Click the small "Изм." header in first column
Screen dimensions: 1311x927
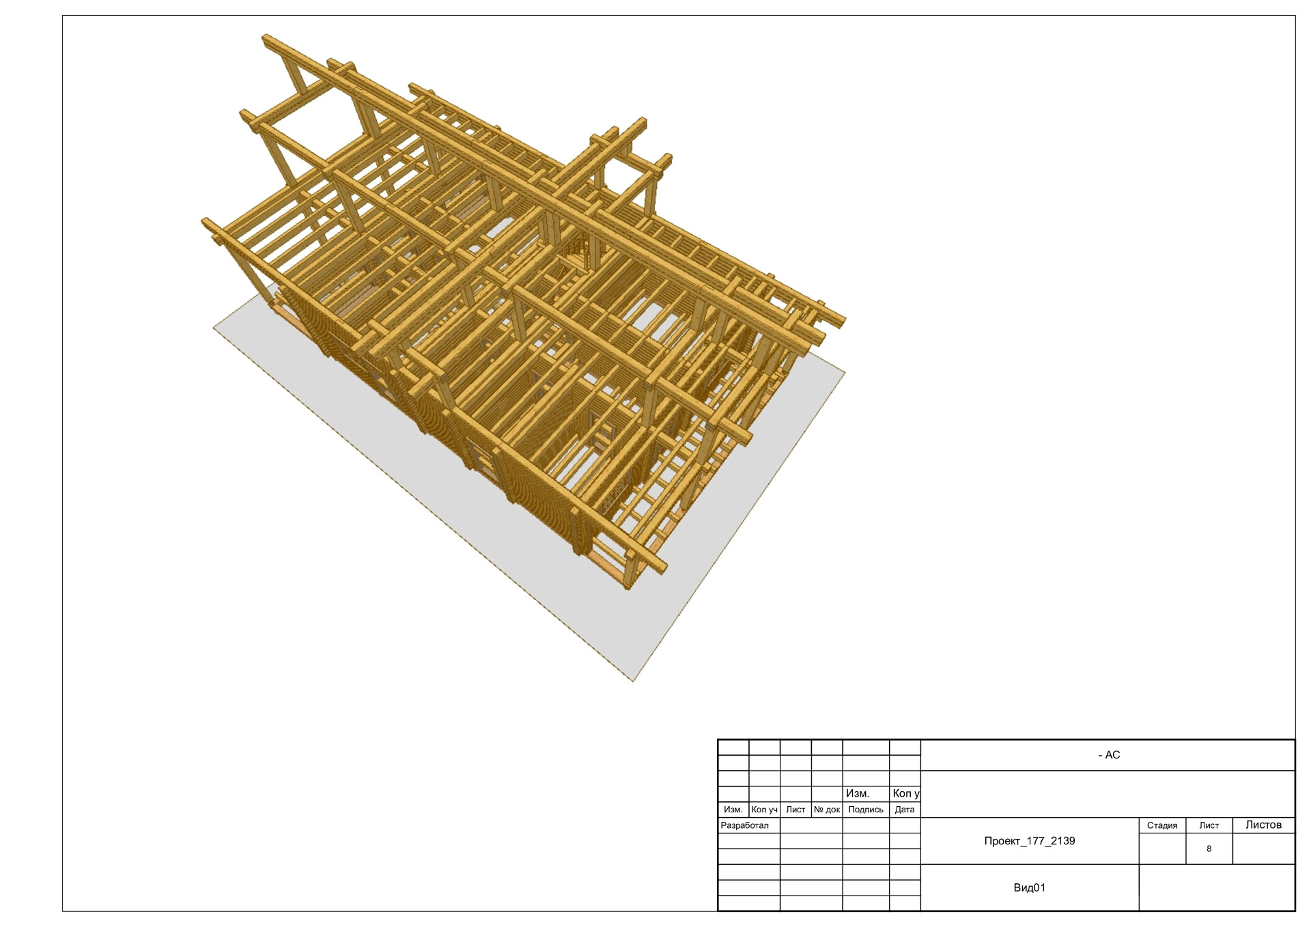(733, 810)
